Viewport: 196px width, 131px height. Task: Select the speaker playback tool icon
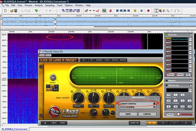point(164,11)
